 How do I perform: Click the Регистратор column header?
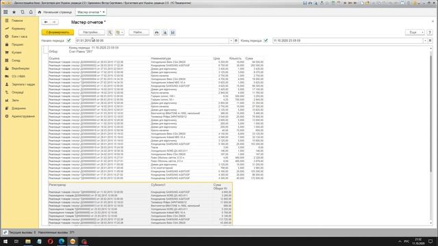(57, 185)
